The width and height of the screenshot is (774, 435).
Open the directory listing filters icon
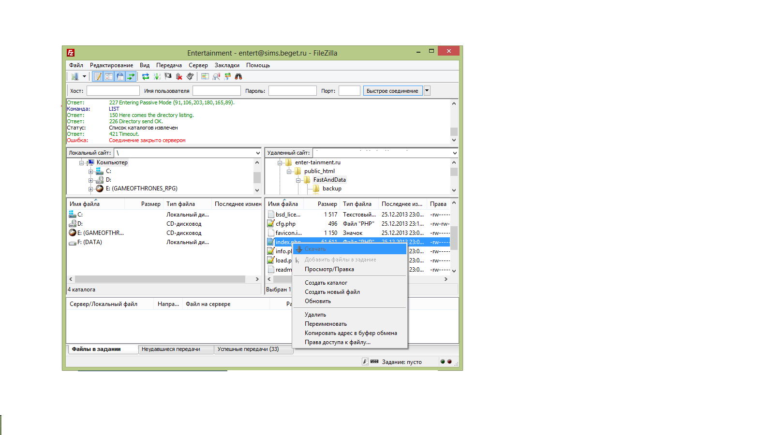[205, 76]
